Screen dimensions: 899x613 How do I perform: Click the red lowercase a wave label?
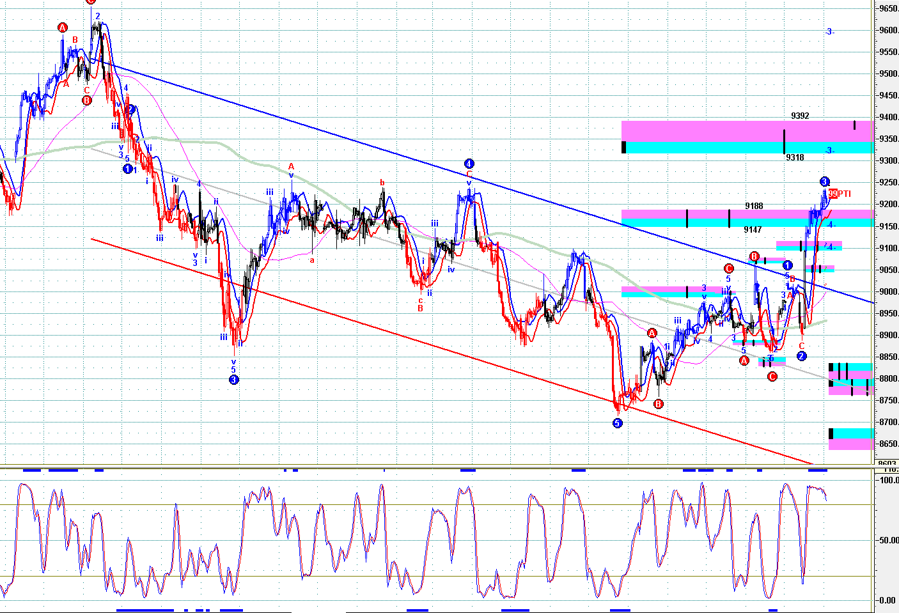[x=312, y=260]
